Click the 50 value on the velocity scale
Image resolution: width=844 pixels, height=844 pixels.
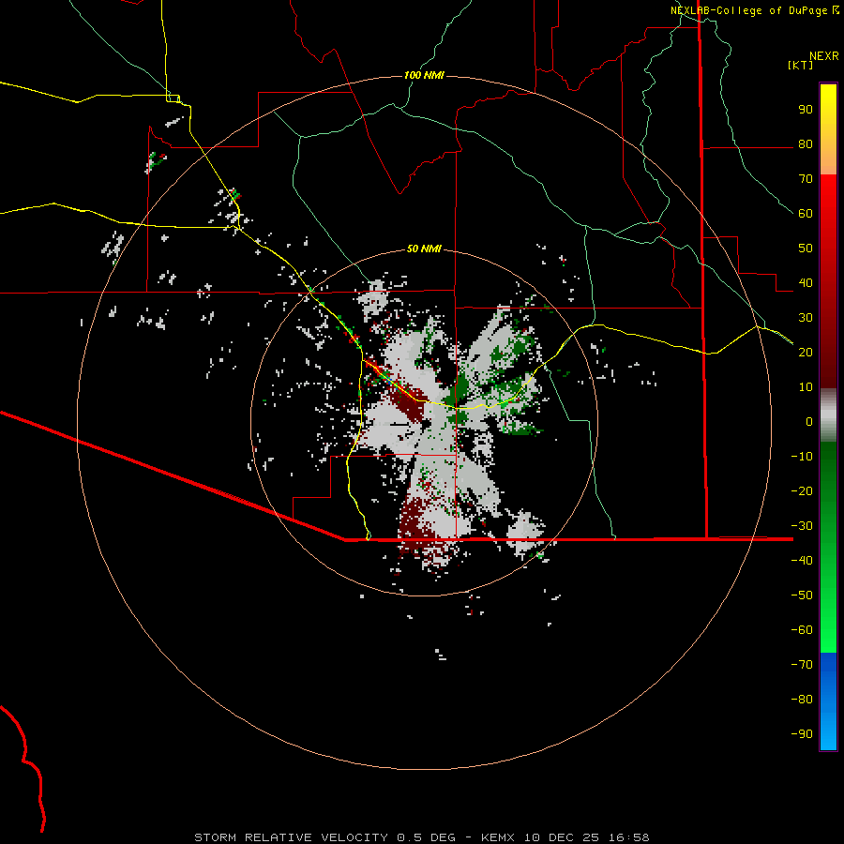click(806, 249)
